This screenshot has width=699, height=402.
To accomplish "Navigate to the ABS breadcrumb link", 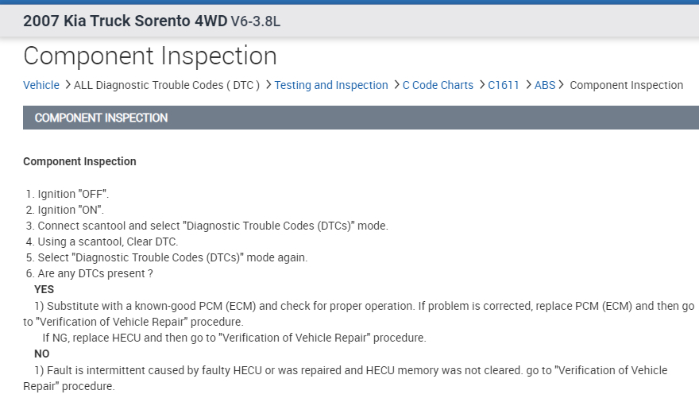I will (x=545, y=85).
